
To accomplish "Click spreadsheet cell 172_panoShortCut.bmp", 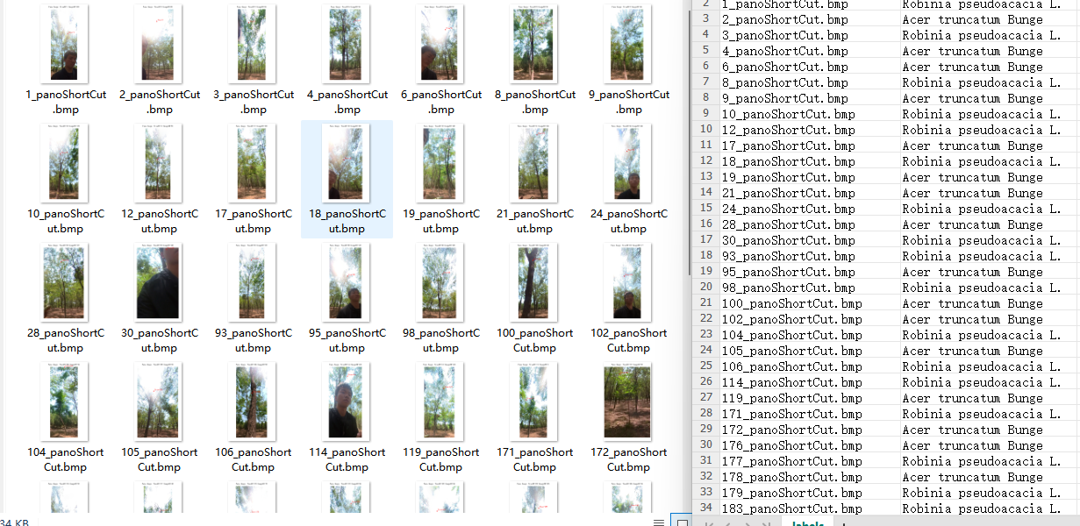I will click(x=809, y=429).
